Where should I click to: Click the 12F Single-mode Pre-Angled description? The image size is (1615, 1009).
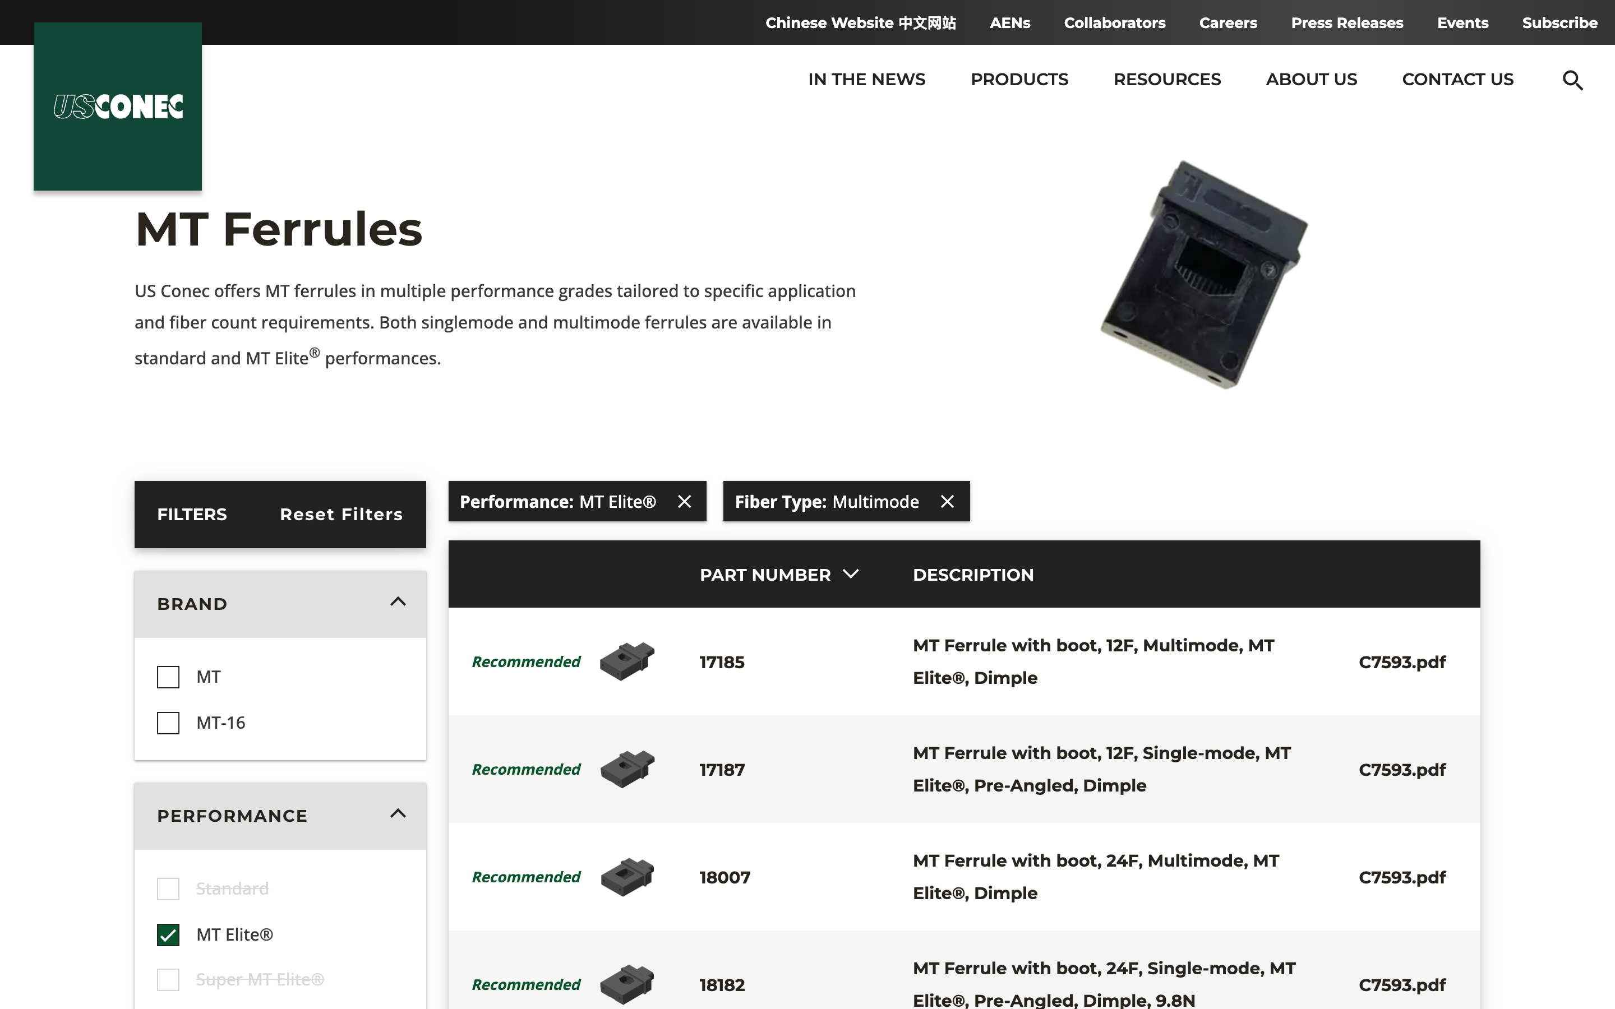[x=1102, y=769]
